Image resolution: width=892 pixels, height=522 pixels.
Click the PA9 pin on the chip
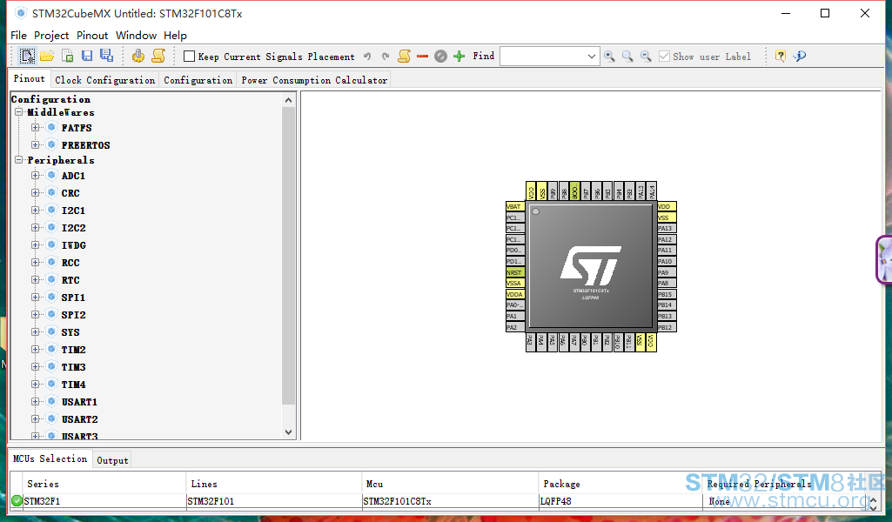tap(667, 272)
